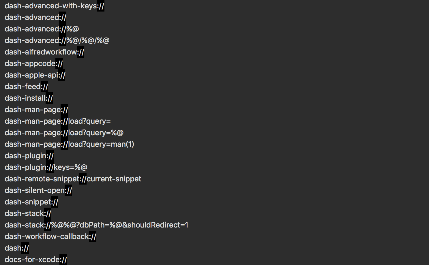This screenshot has width=429, height=265.
Task: Click the dash-appcode:// text line
Action: tap(34, 63)
